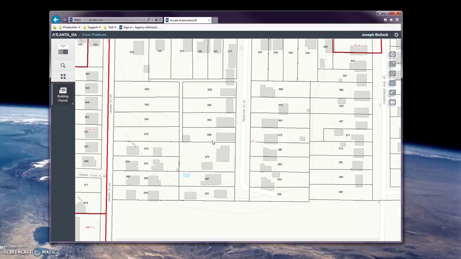Click the GRANT COVE PL SE label
This screenshot has height=259, width=461.
tap(93, 176)
